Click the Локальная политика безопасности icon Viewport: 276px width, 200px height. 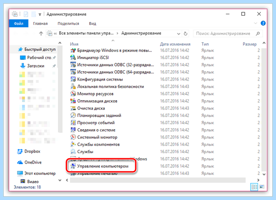coord(73,86)
